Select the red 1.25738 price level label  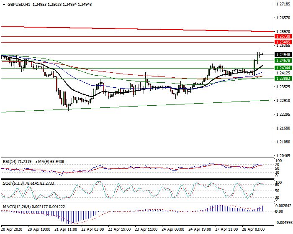(283, 36)
